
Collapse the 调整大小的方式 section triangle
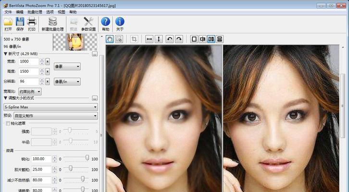pos(6,98)
